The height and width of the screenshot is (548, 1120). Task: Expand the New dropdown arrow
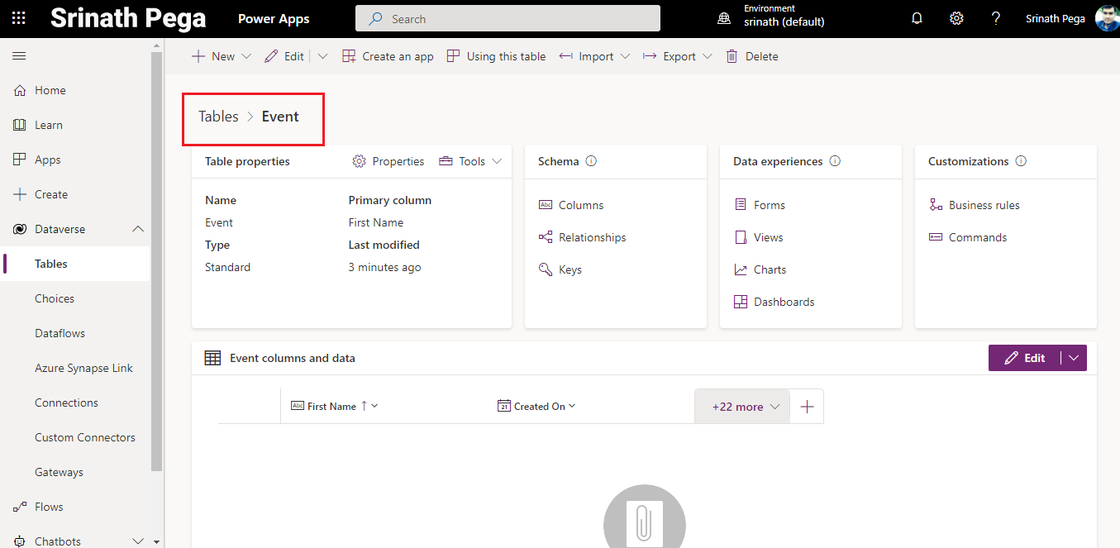click(x=246, y=56)
